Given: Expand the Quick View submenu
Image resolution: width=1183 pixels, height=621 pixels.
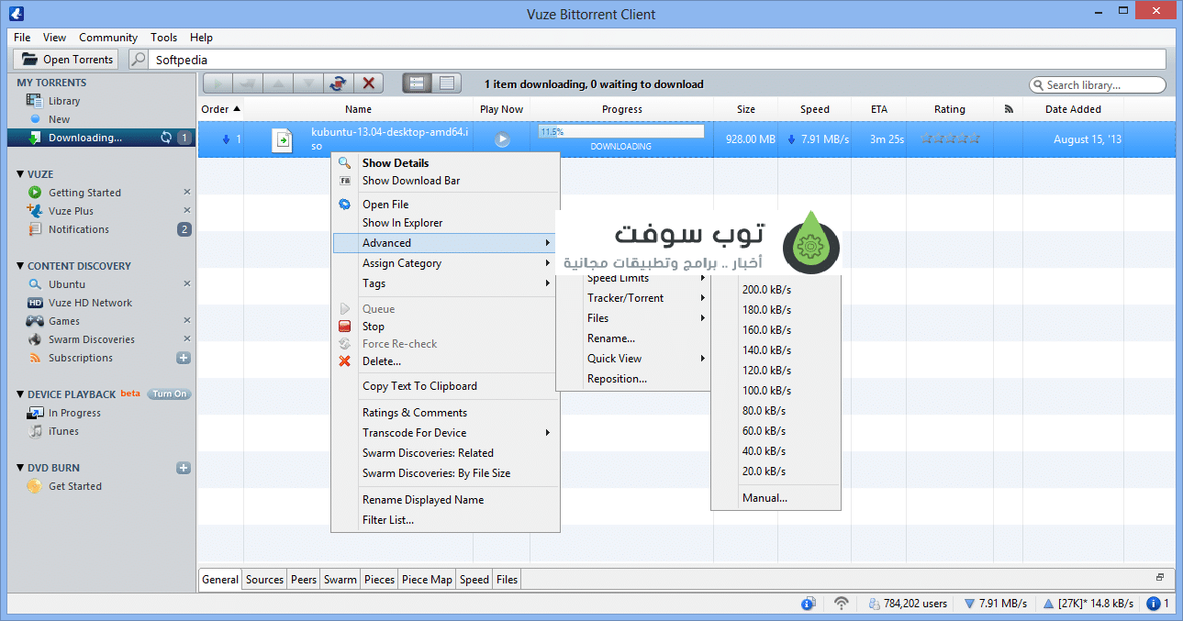Looking at the screenshot, I should tap(633, 359).
